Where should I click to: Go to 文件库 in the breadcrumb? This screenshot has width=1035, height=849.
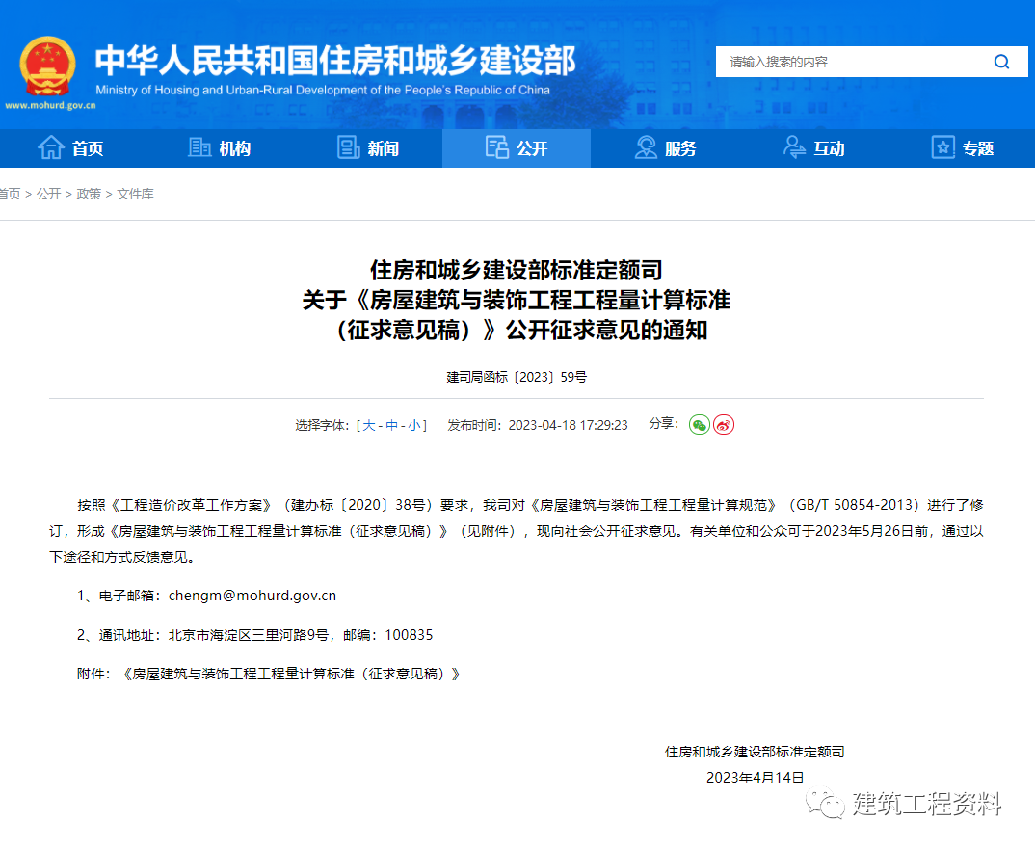135,194
